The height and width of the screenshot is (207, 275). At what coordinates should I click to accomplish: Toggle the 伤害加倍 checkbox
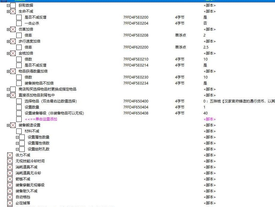click(x=13, y=29)
